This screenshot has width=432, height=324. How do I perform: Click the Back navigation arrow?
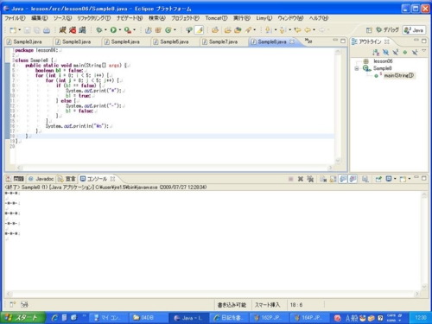(x=308, y=30)
